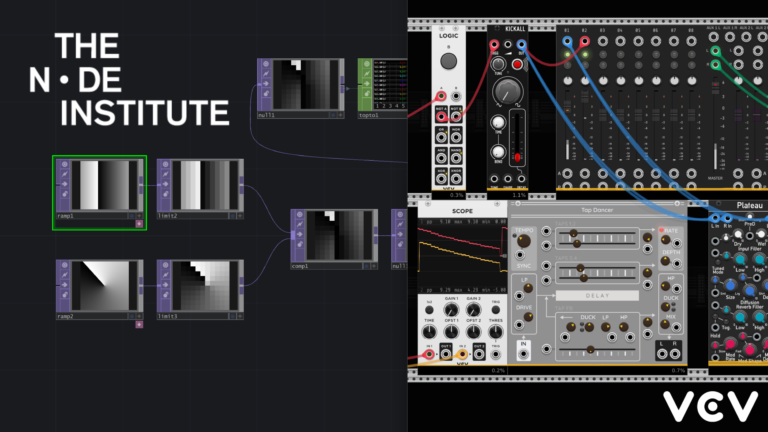Viewport: 768px width, 432px height.
Task: Click the DELAY label on Tap Dancer
Action: (597, 296)
